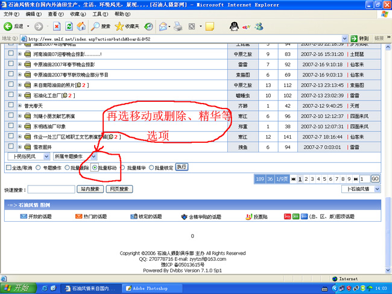Viewport: 392px width, 294px height.
Task: Open the 编辑(E) menu
Action: 34,14
